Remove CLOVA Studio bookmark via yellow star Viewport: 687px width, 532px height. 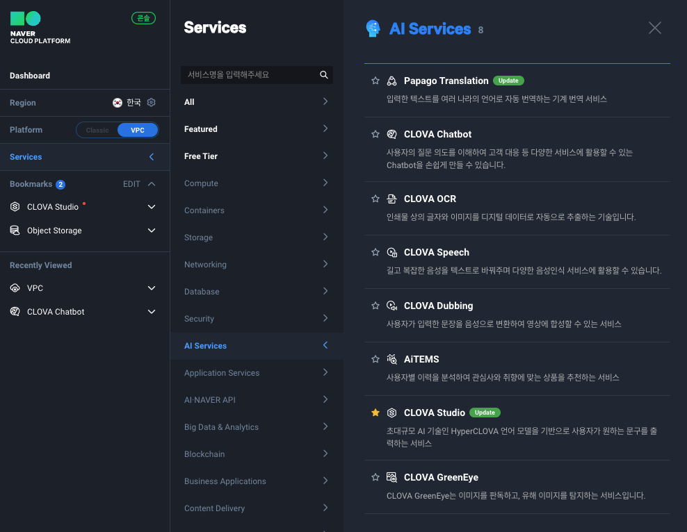click(x=375, y=412)
